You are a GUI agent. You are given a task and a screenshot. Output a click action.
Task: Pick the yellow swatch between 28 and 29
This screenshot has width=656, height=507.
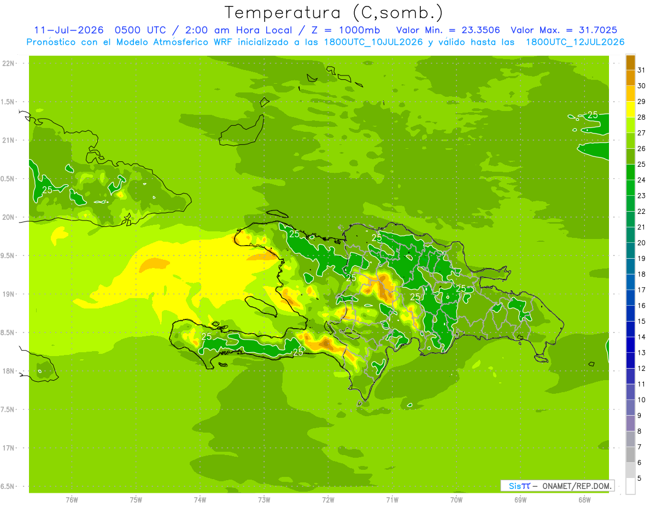[x=630, y=109]
